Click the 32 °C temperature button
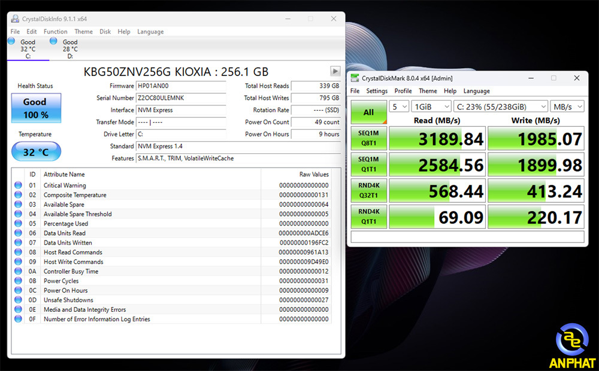Viewport: 599px width, 371px height. 36,151
